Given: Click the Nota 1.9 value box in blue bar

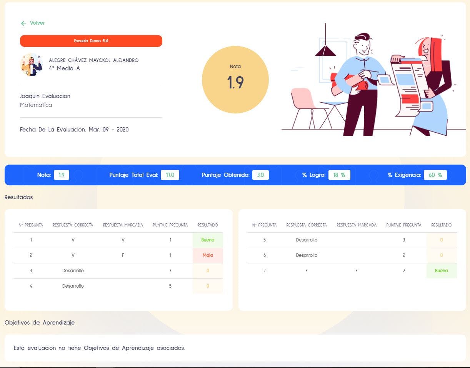Looking at the screenshot, I should 62,175.
